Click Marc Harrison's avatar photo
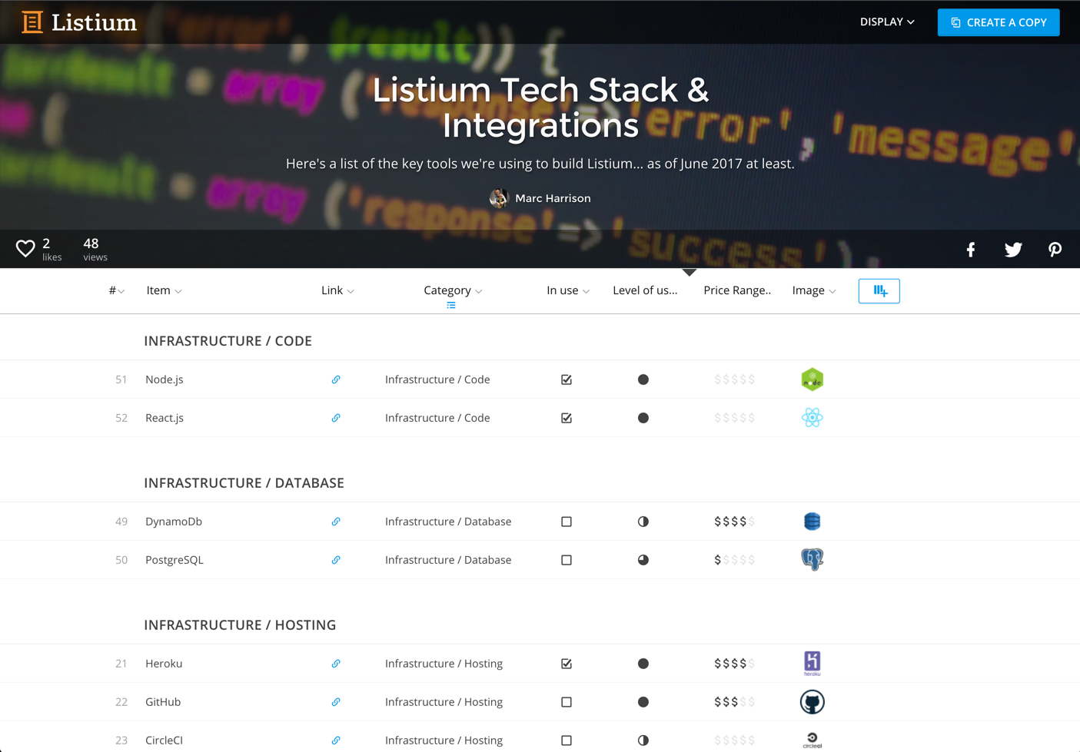1080x752 pixels. click(x=499, y=198)
